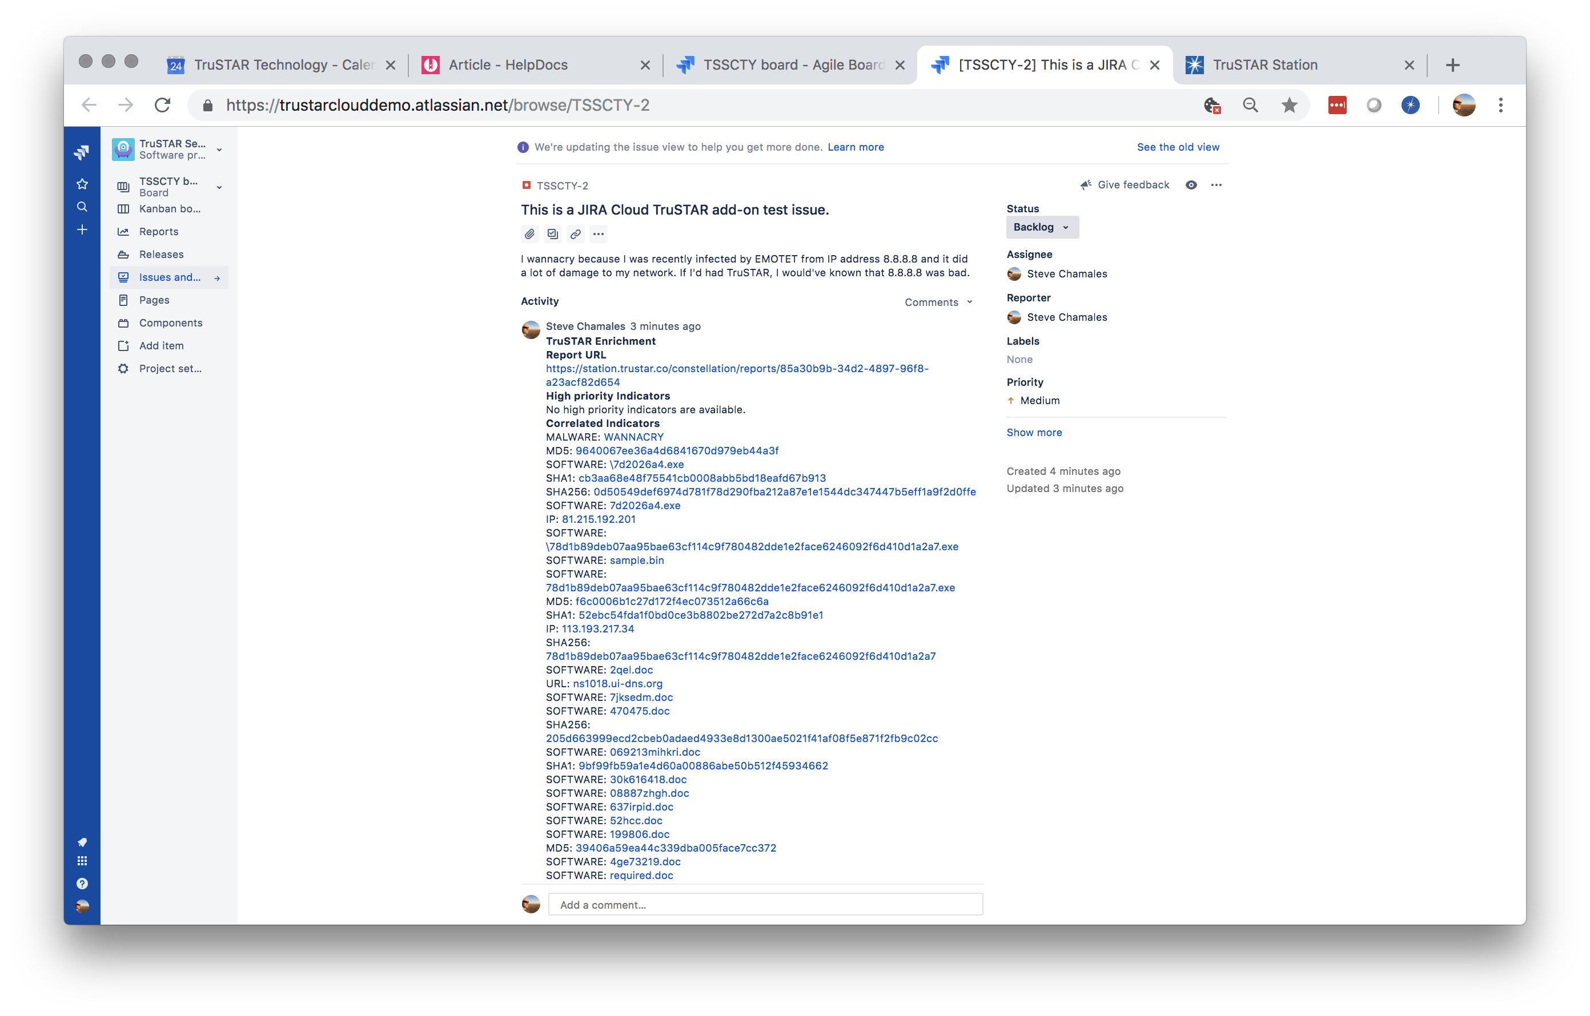This screenshot has height=1016, width=1590.
Task: Click the Add a comment field
Action: 765,905
